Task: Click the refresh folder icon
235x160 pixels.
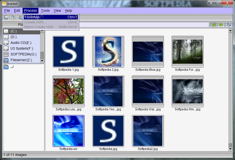Action: [x=229, y=25]
